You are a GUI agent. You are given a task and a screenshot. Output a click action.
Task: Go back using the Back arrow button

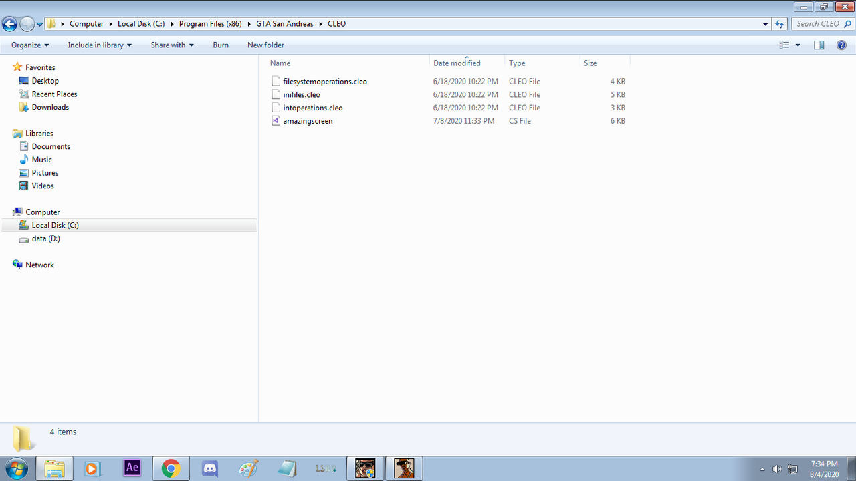point(9,24)
